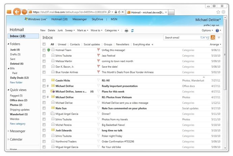Select checkbox next to Nate Sun message
Screen dimensions: 233x156
click(44, 108)
